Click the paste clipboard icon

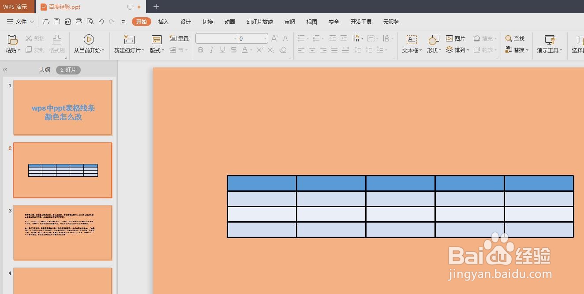point(13,40)
